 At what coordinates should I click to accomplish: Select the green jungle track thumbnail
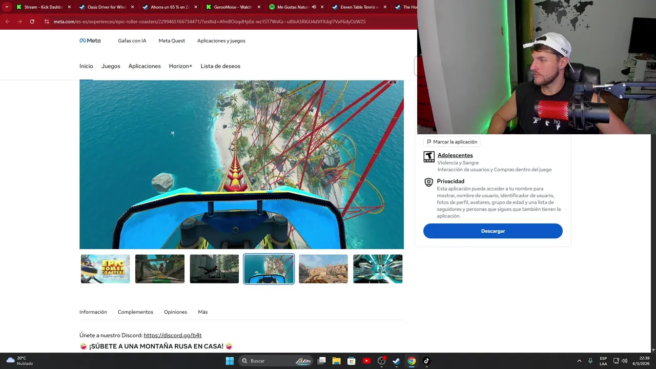(160, 269)
